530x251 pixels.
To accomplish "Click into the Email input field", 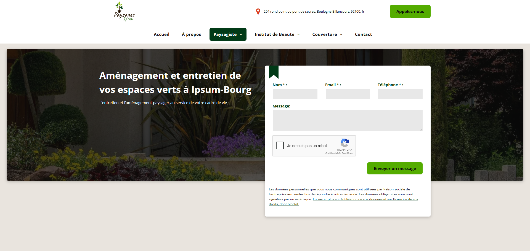I will 348,94.
